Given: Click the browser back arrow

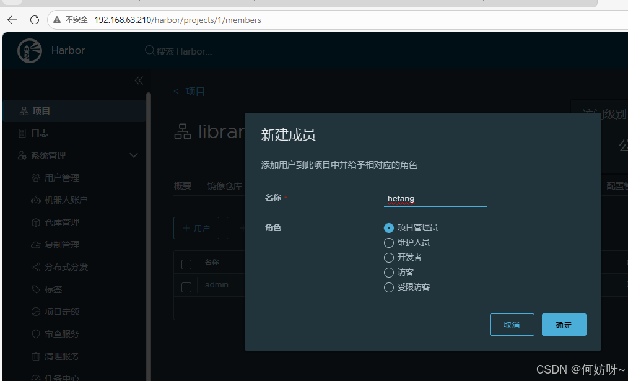Looking at the screenshot, I should (x=12, y=20).
